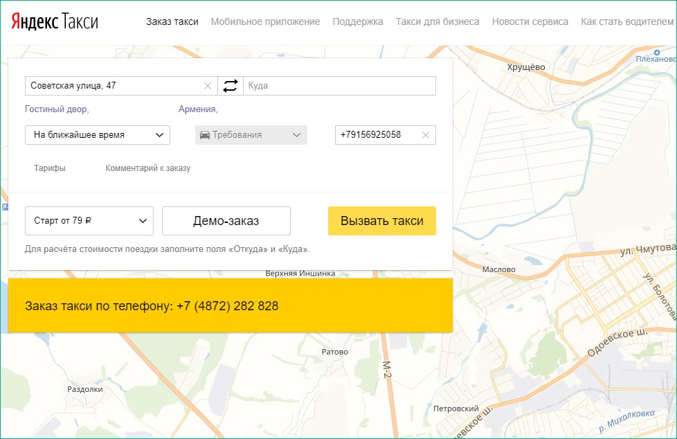The image size is (677, 439).
Task: Click the Хрущёво label on the map
Action: pos(526,67)
